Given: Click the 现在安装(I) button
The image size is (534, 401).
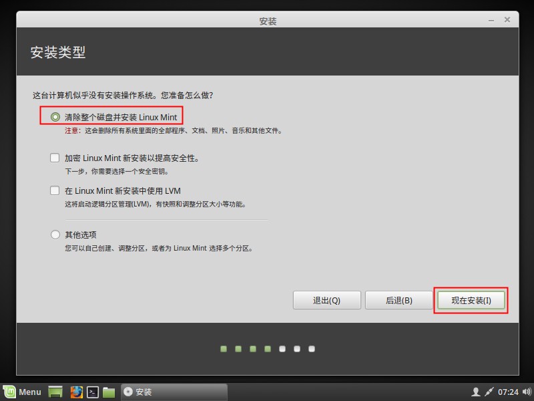Looking at the screenshot, I should [x=471, y=299].
